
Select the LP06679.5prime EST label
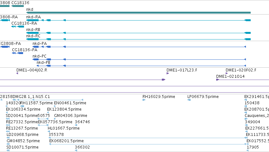203,97
